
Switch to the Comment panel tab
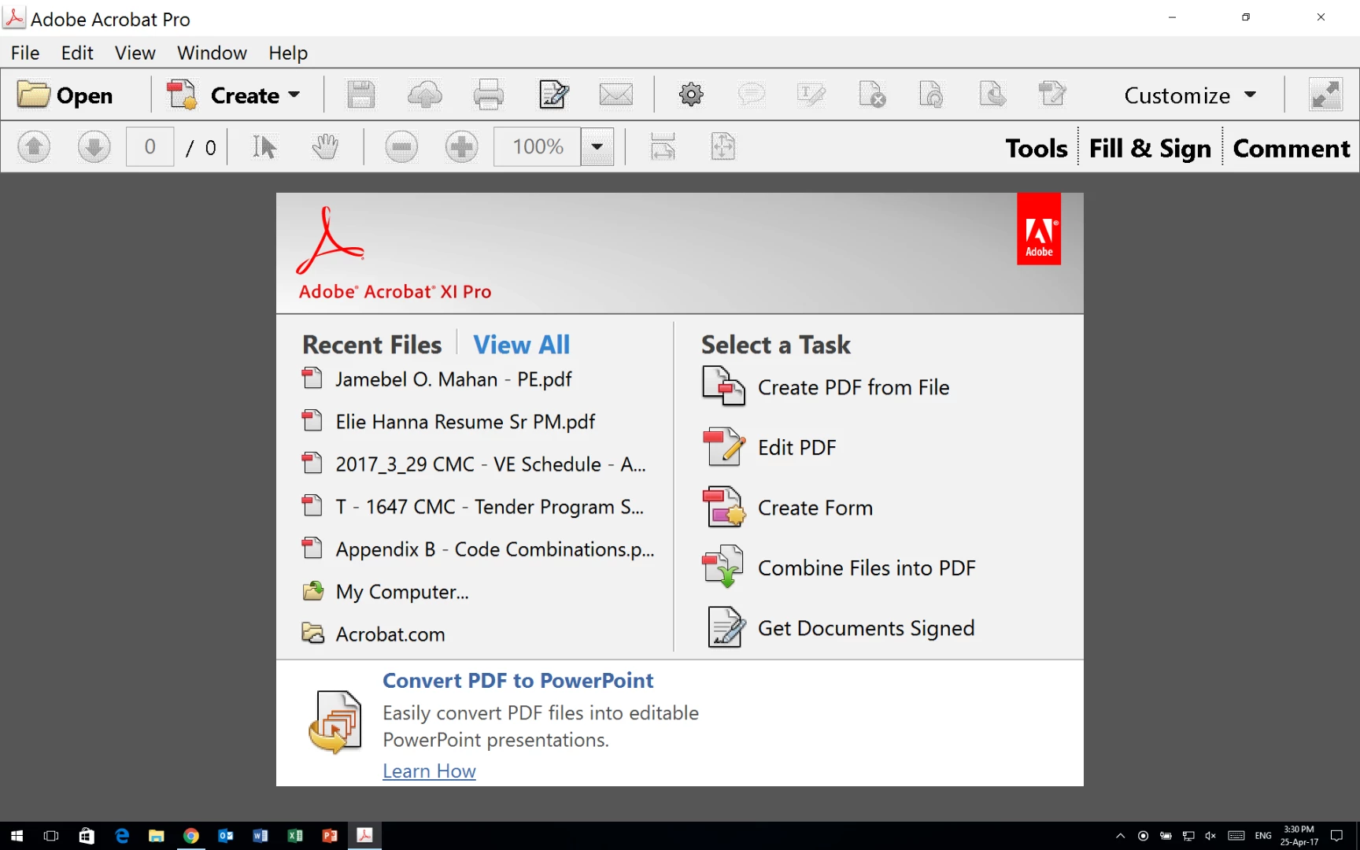1292,148
